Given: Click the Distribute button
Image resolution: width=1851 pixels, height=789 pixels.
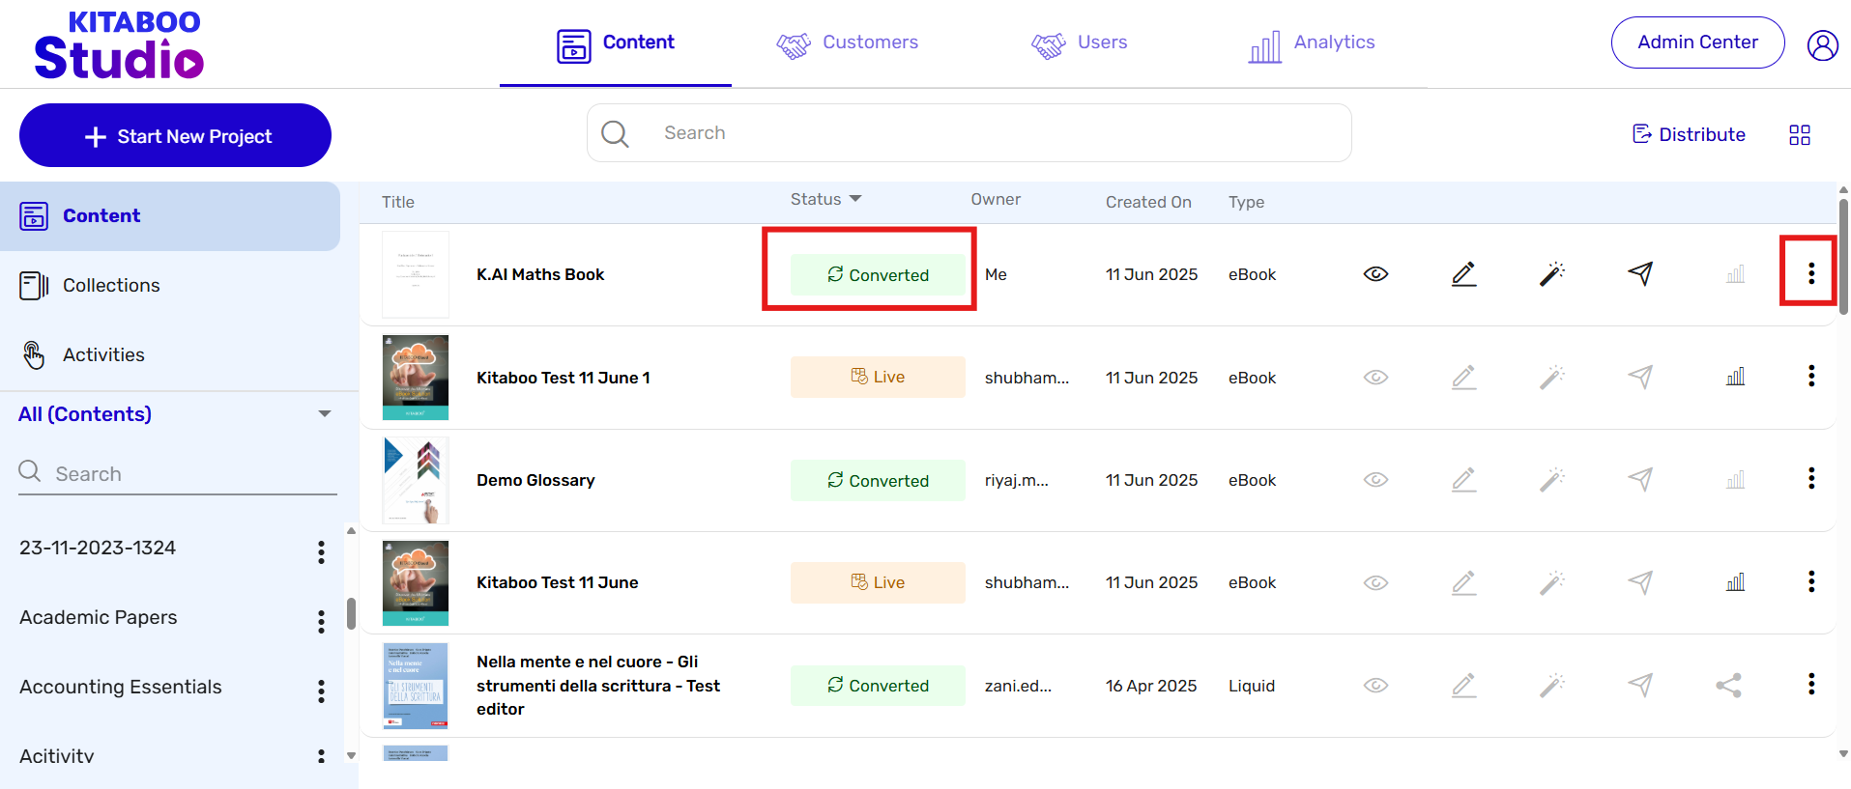Looking at the screenshot, I should pos(1689,134).
